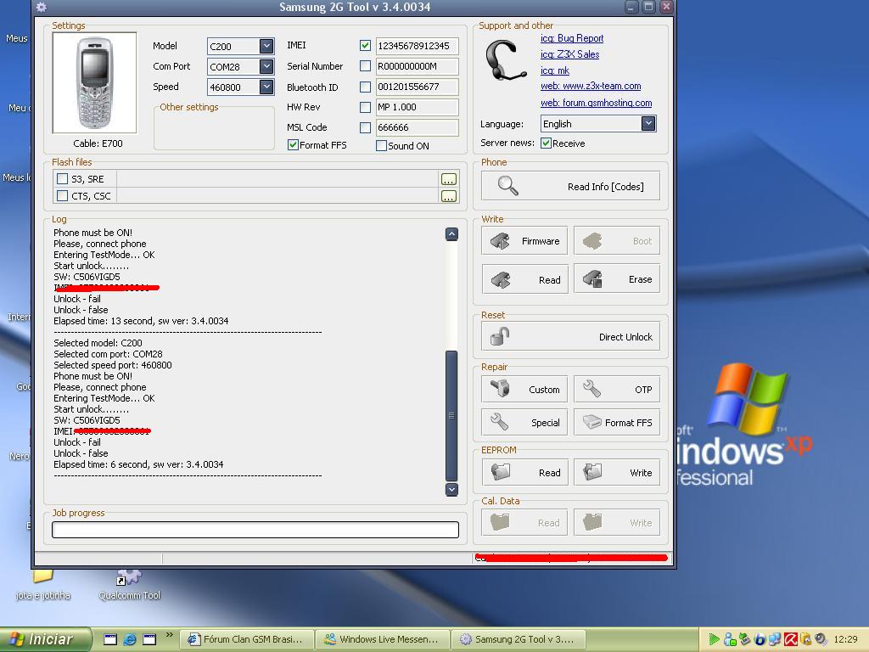This screenshot has width=869, height=652.
Task: Click the Job progress bar
Action: 255,530
